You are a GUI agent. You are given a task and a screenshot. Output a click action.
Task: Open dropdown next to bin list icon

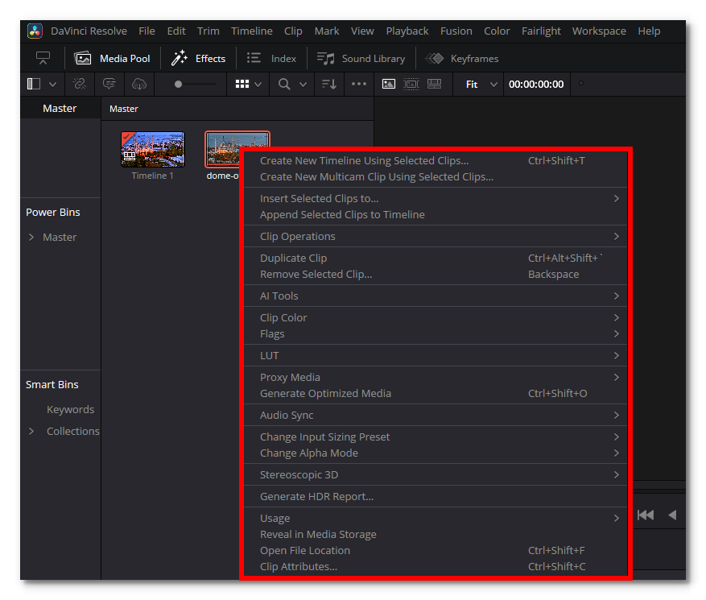[52, 85]
